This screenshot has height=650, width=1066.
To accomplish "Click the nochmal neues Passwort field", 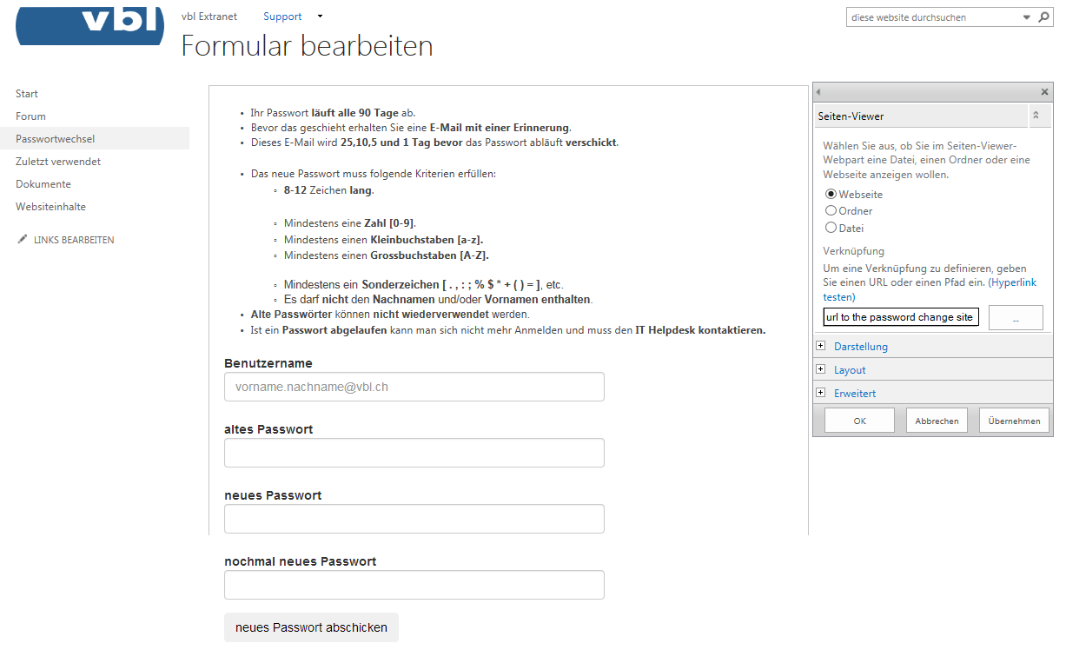I will click(414, 585).
